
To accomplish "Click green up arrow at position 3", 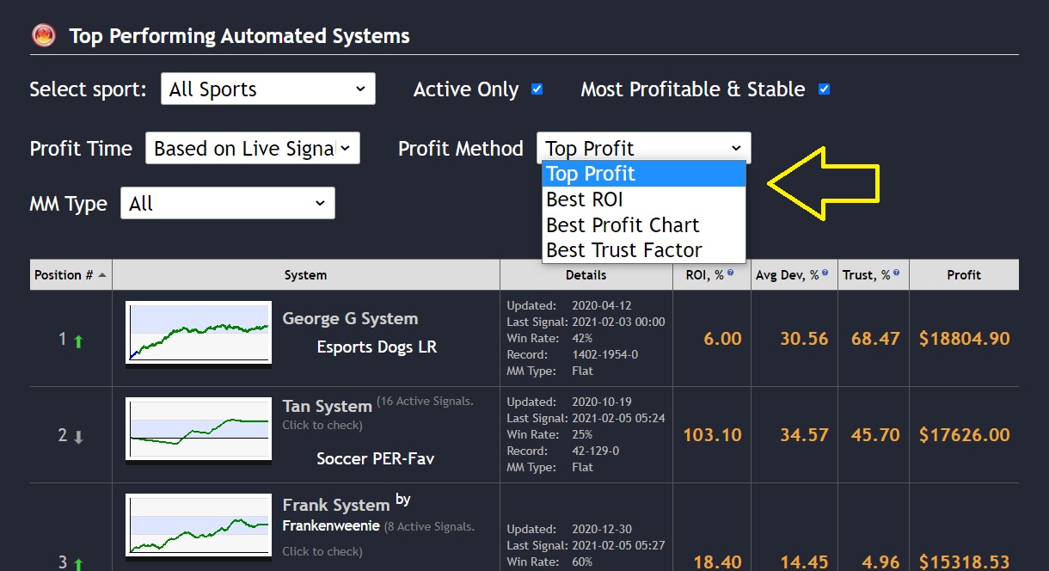I will pos(78,564).
